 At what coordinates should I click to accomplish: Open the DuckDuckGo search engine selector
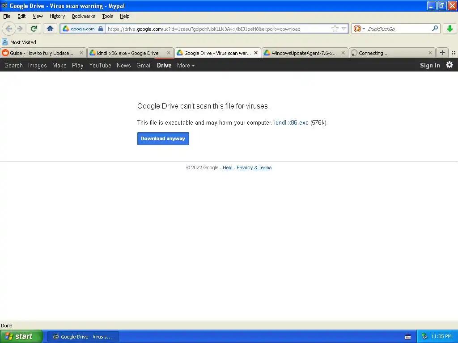pyautogui.click(x=359, y=29)
